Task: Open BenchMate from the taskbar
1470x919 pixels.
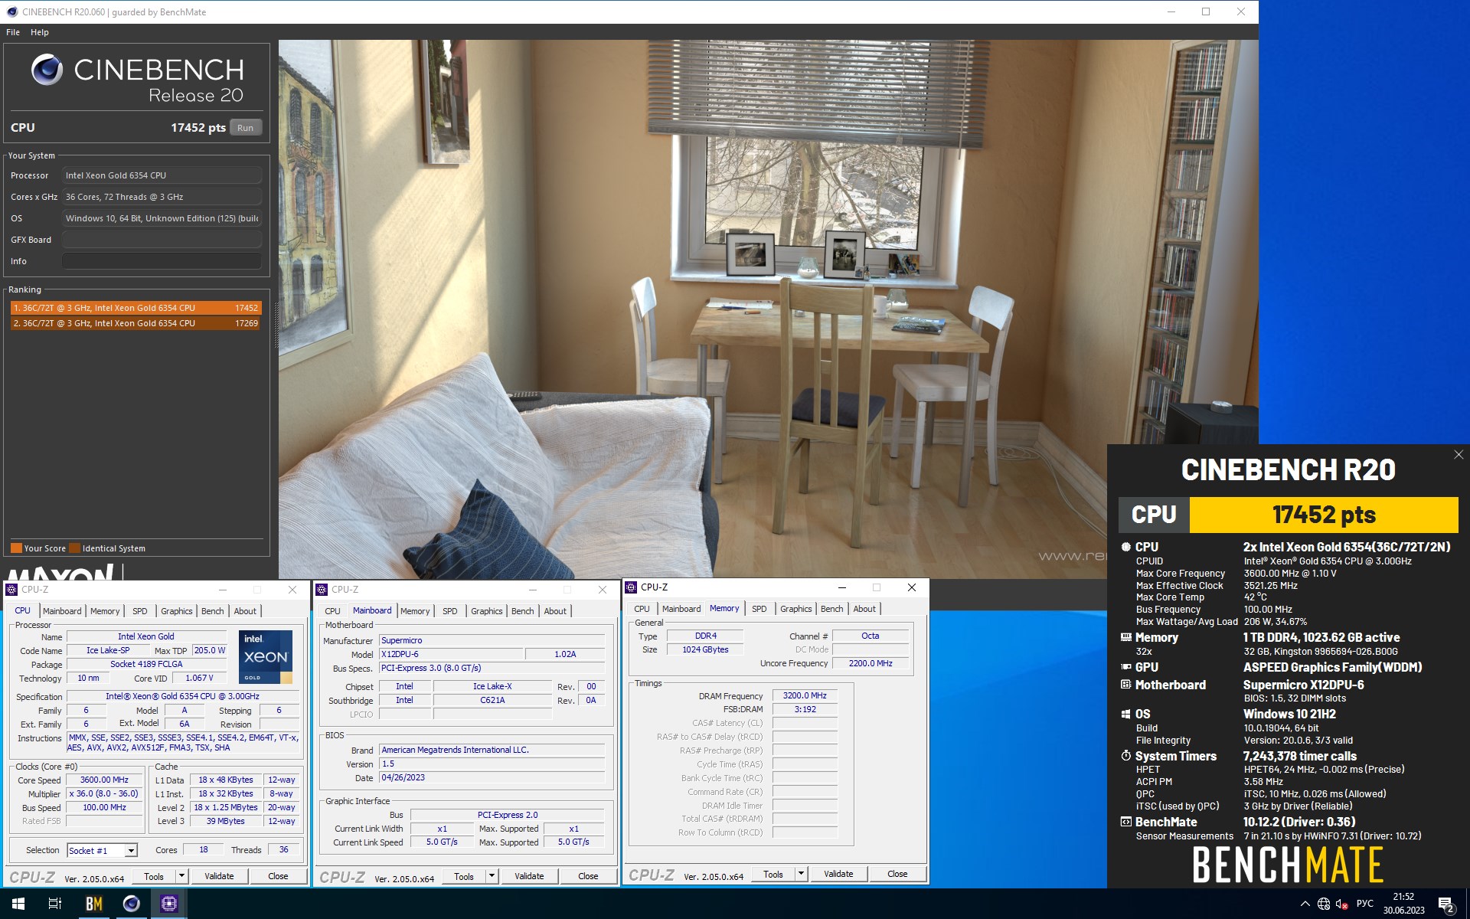Action: [x=93, y=904]
